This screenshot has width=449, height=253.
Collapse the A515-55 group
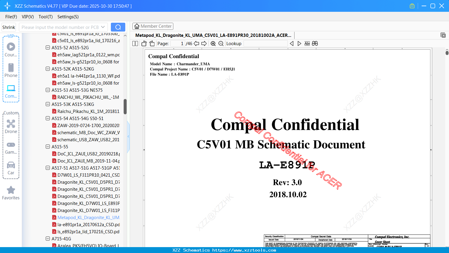click(x=48, y=147)
